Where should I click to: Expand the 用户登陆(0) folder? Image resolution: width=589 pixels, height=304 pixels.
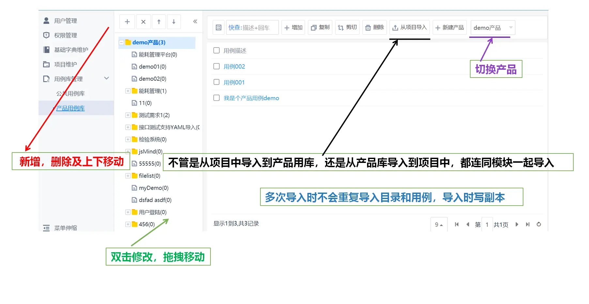click(x=128, y=212)
